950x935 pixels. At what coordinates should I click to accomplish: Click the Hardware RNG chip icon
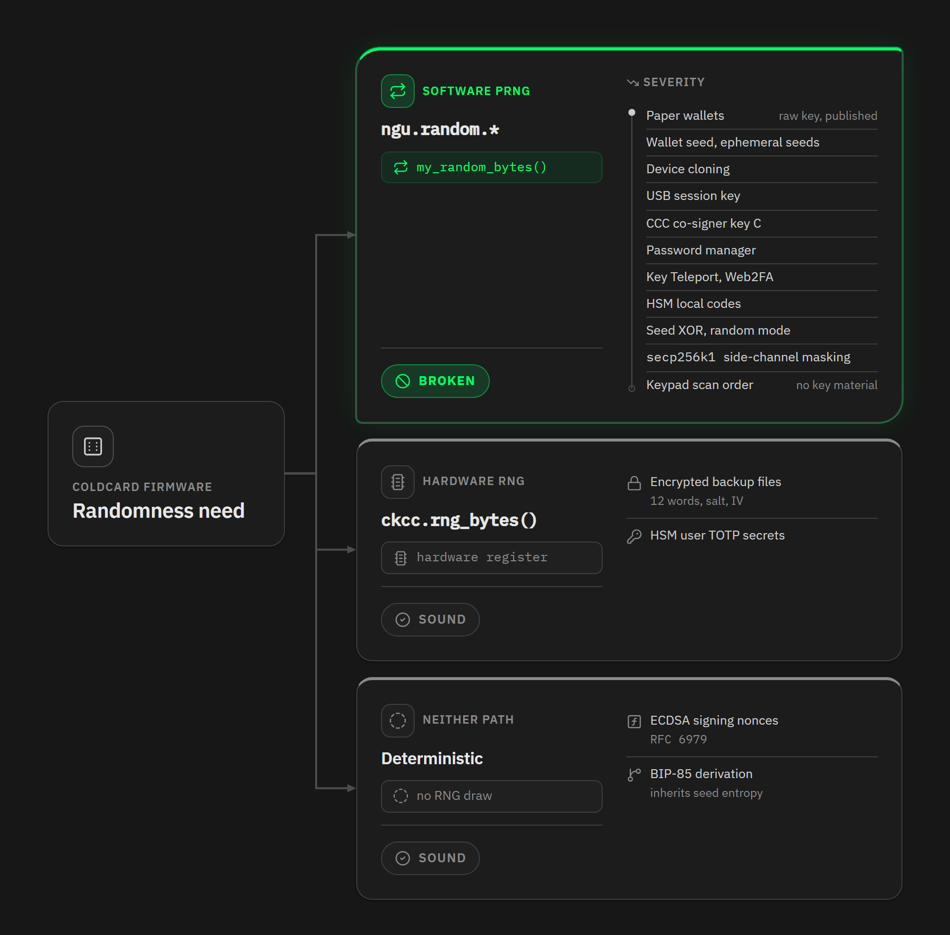click(398, 482)
